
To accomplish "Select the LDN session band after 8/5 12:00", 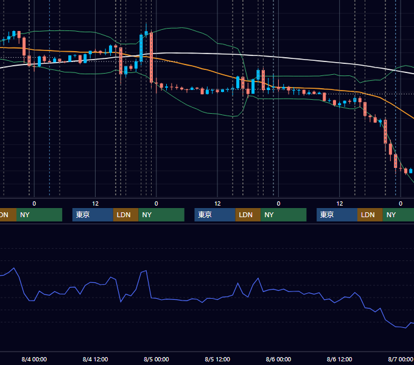I will [x=248, y=215].
